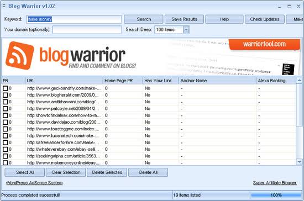Tick the tucanatech.com row checkbox
Image resolution: width=304 pixels, height=201 pixels.
coord(5,136)
